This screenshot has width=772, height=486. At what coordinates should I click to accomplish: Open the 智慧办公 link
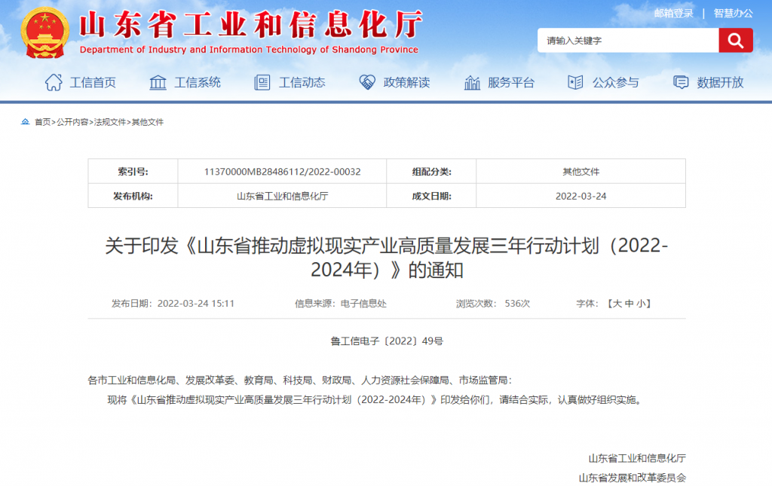(x=733, y=13)
